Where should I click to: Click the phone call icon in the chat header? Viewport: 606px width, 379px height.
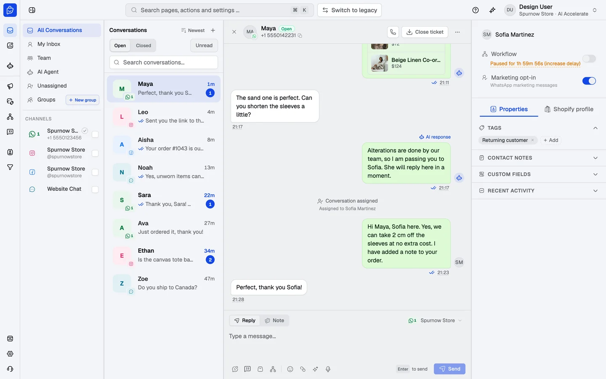(x=393, y=32)
